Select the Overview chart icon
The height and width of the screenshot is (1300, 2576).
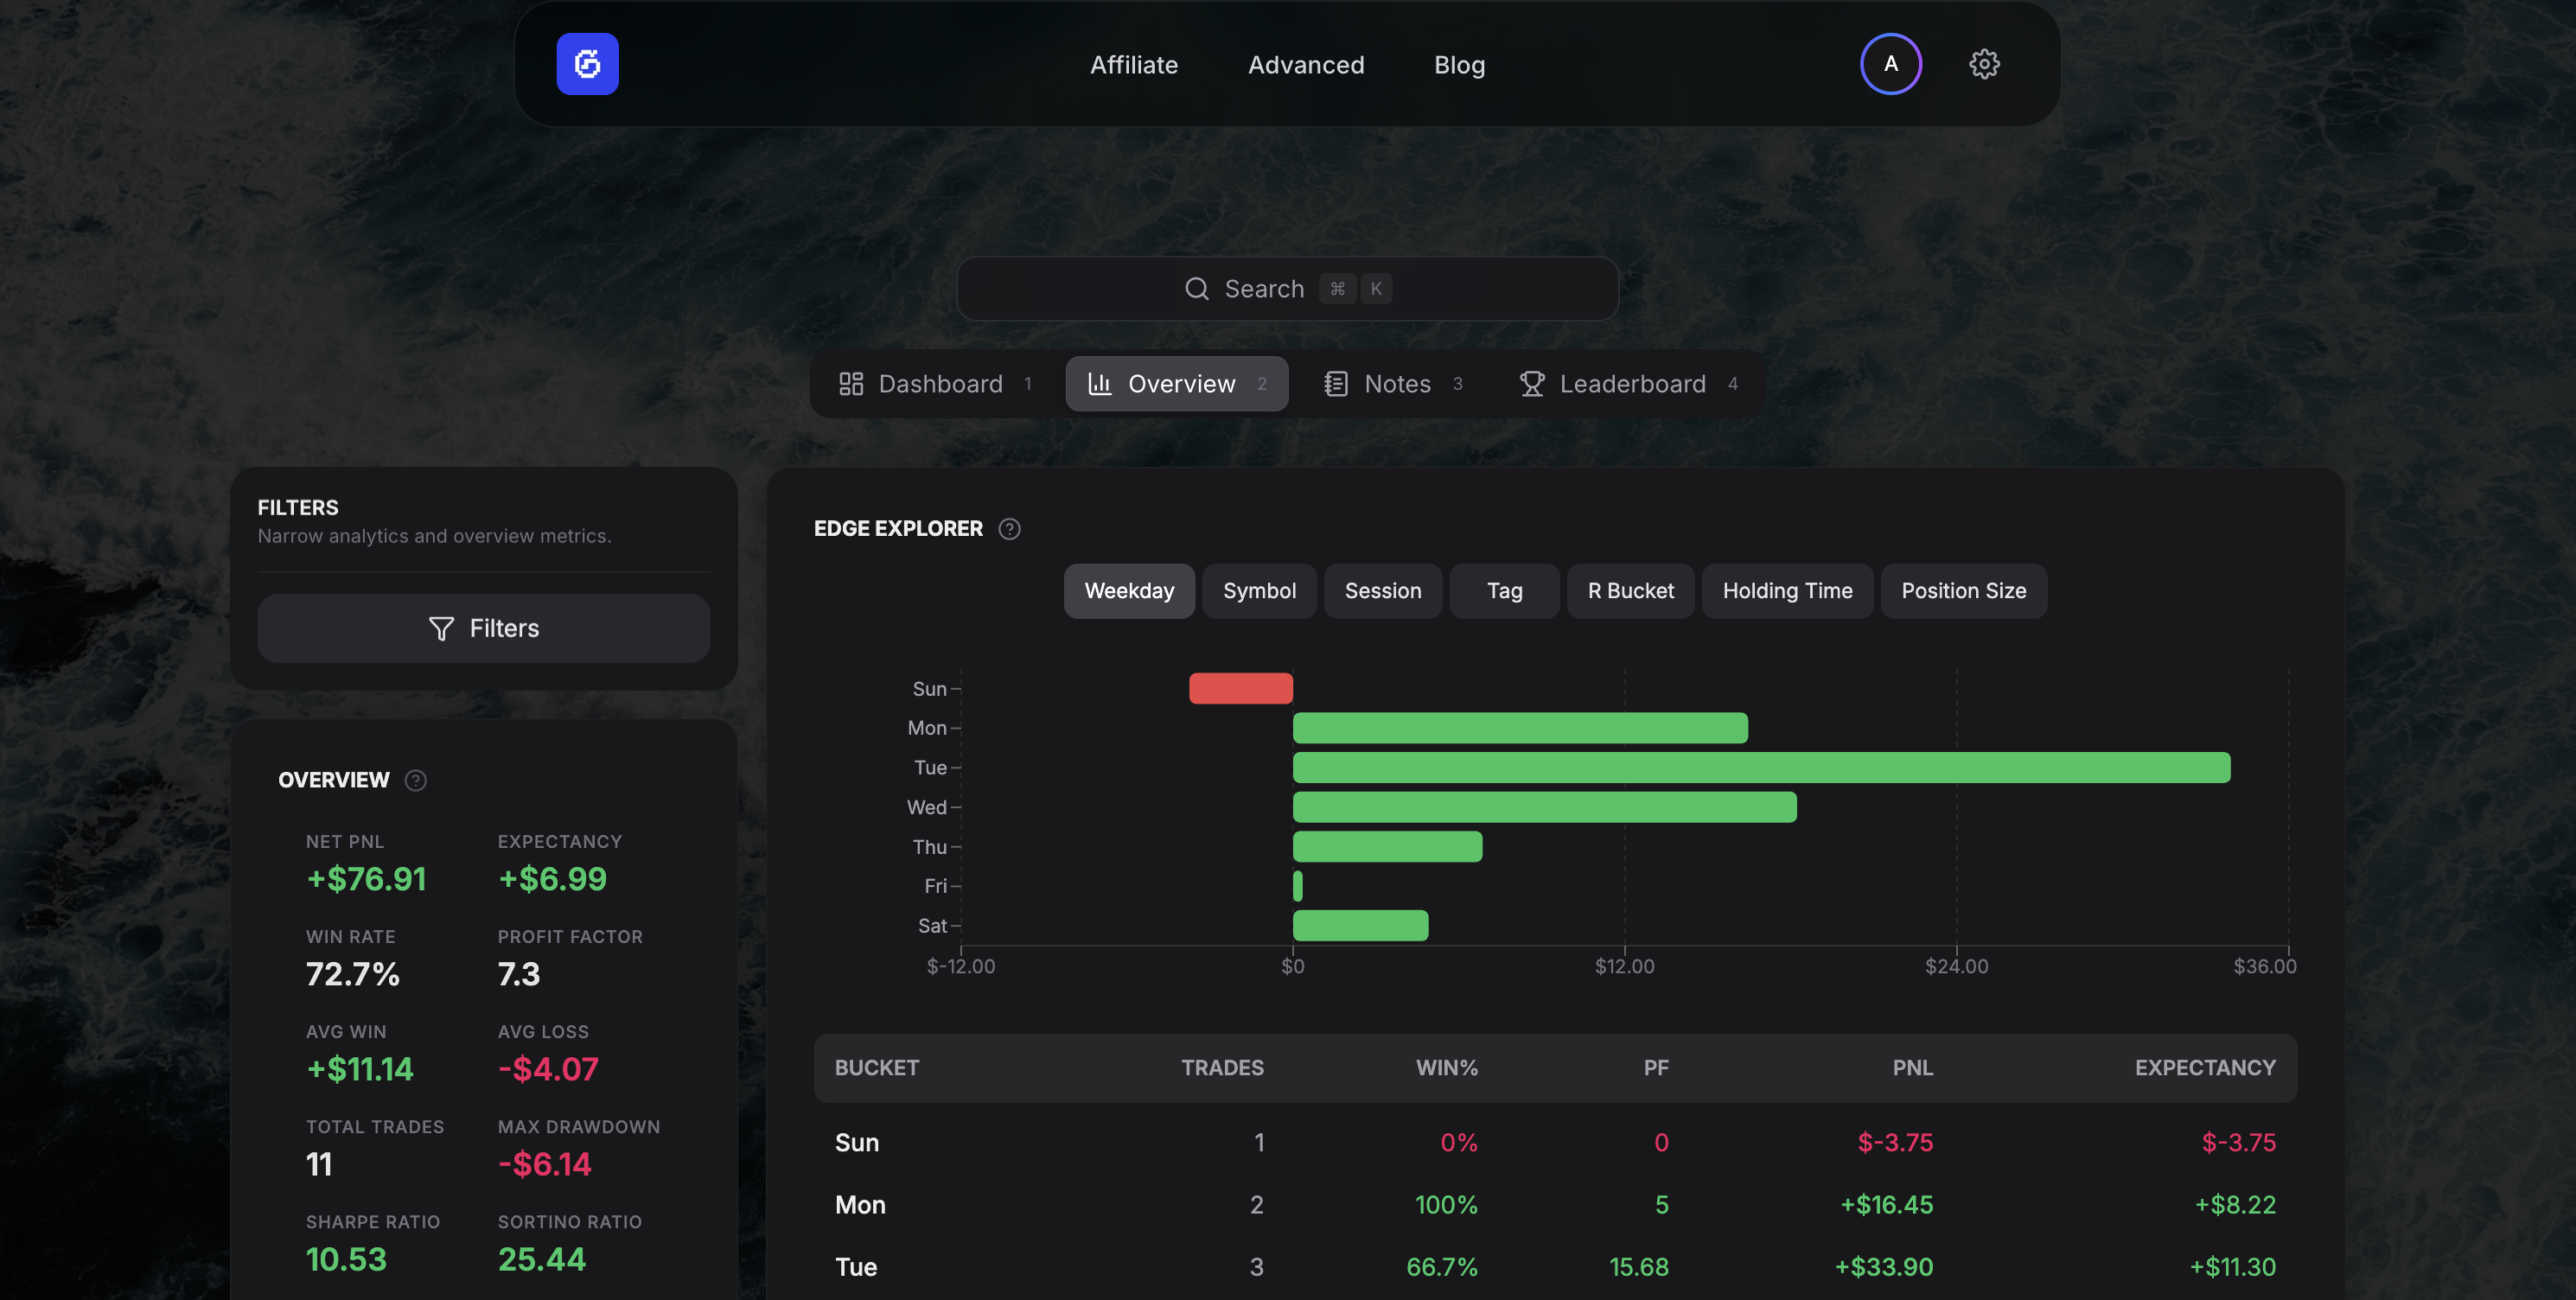tap(1100, 383)
